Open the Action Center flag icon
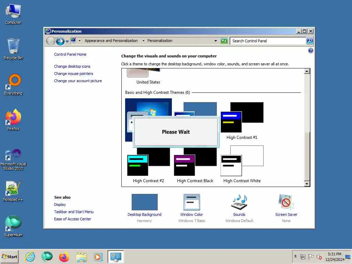 tap(311, 256)
